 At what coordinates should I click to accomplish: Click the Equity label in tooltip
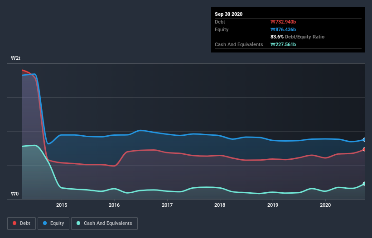point(222,29)
